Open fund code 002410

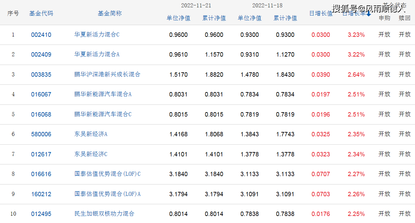(x=41, y=35)
